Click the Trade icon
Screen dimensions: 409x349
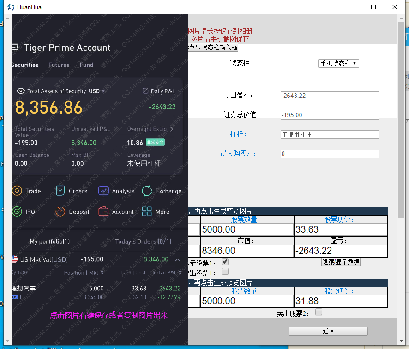17,191
